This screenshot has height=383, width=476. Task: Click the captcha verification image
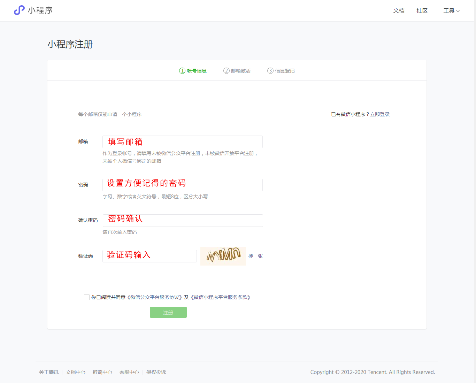pos(223,256)
